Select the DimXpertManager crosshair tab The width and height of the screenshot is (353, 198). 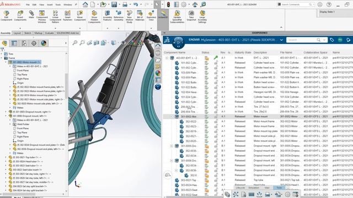(34, 43)
